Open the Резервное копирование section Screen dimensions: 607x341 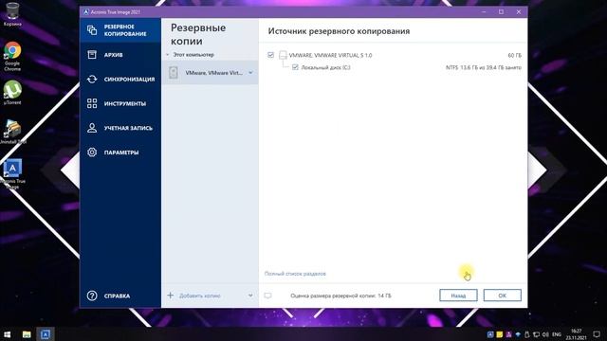tap(120, 30)
